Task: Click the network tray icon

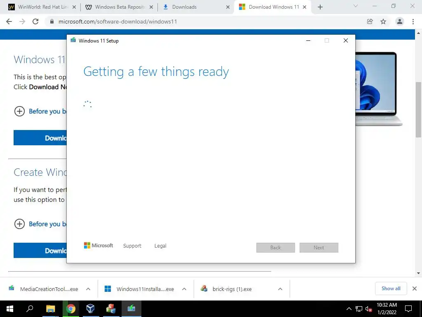Action: (x=359, y=309)
